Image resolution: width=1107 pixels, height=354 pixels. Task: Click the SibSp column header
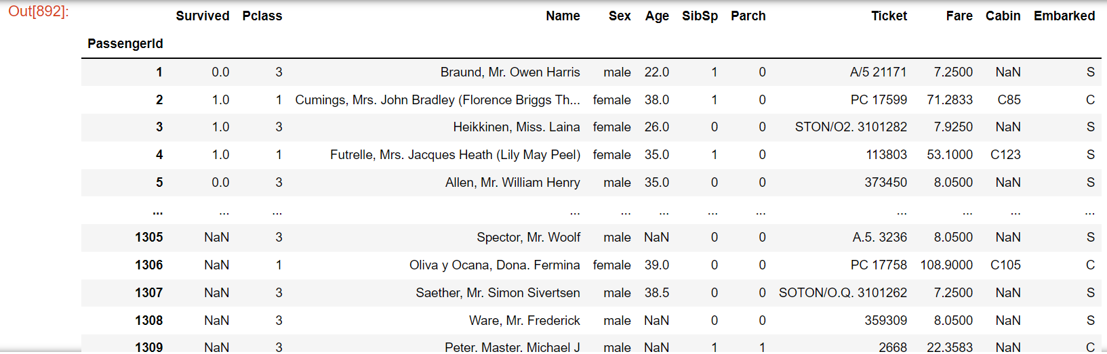[x=700, y=16]
